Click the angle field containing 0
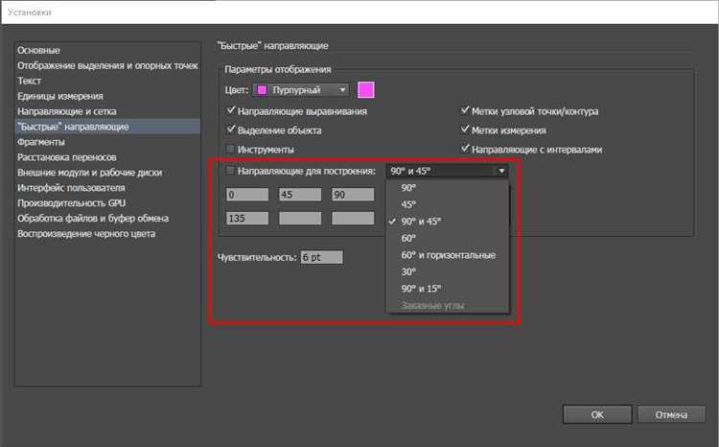This screenshot has width=719, height=447. 247,195
